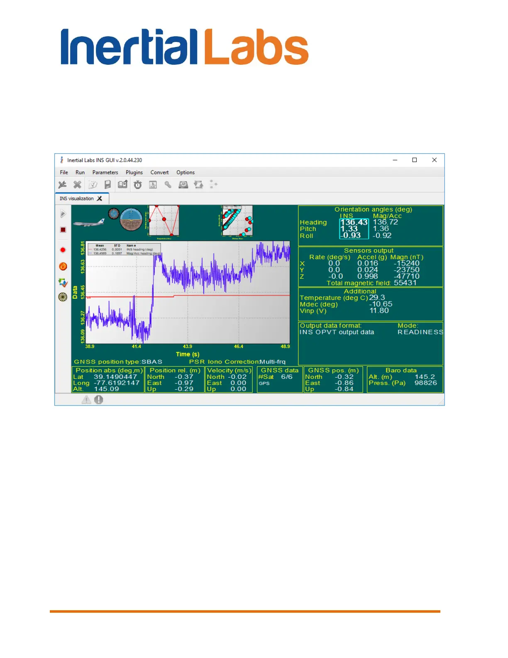Click the INS pitch value 1.33
The width and height of the screenshot is (508, 658).
(x=349, y=229)
